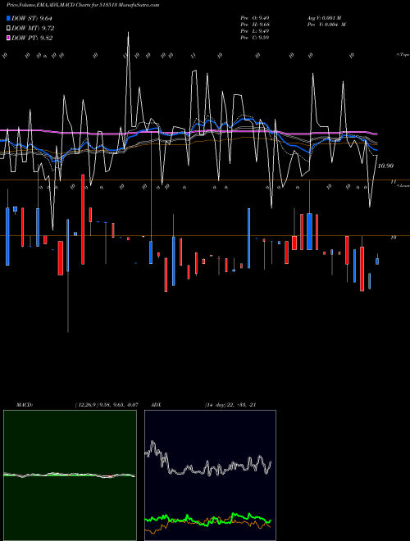
Task: Click the 10.90 price label
Action: click(385, 166)
